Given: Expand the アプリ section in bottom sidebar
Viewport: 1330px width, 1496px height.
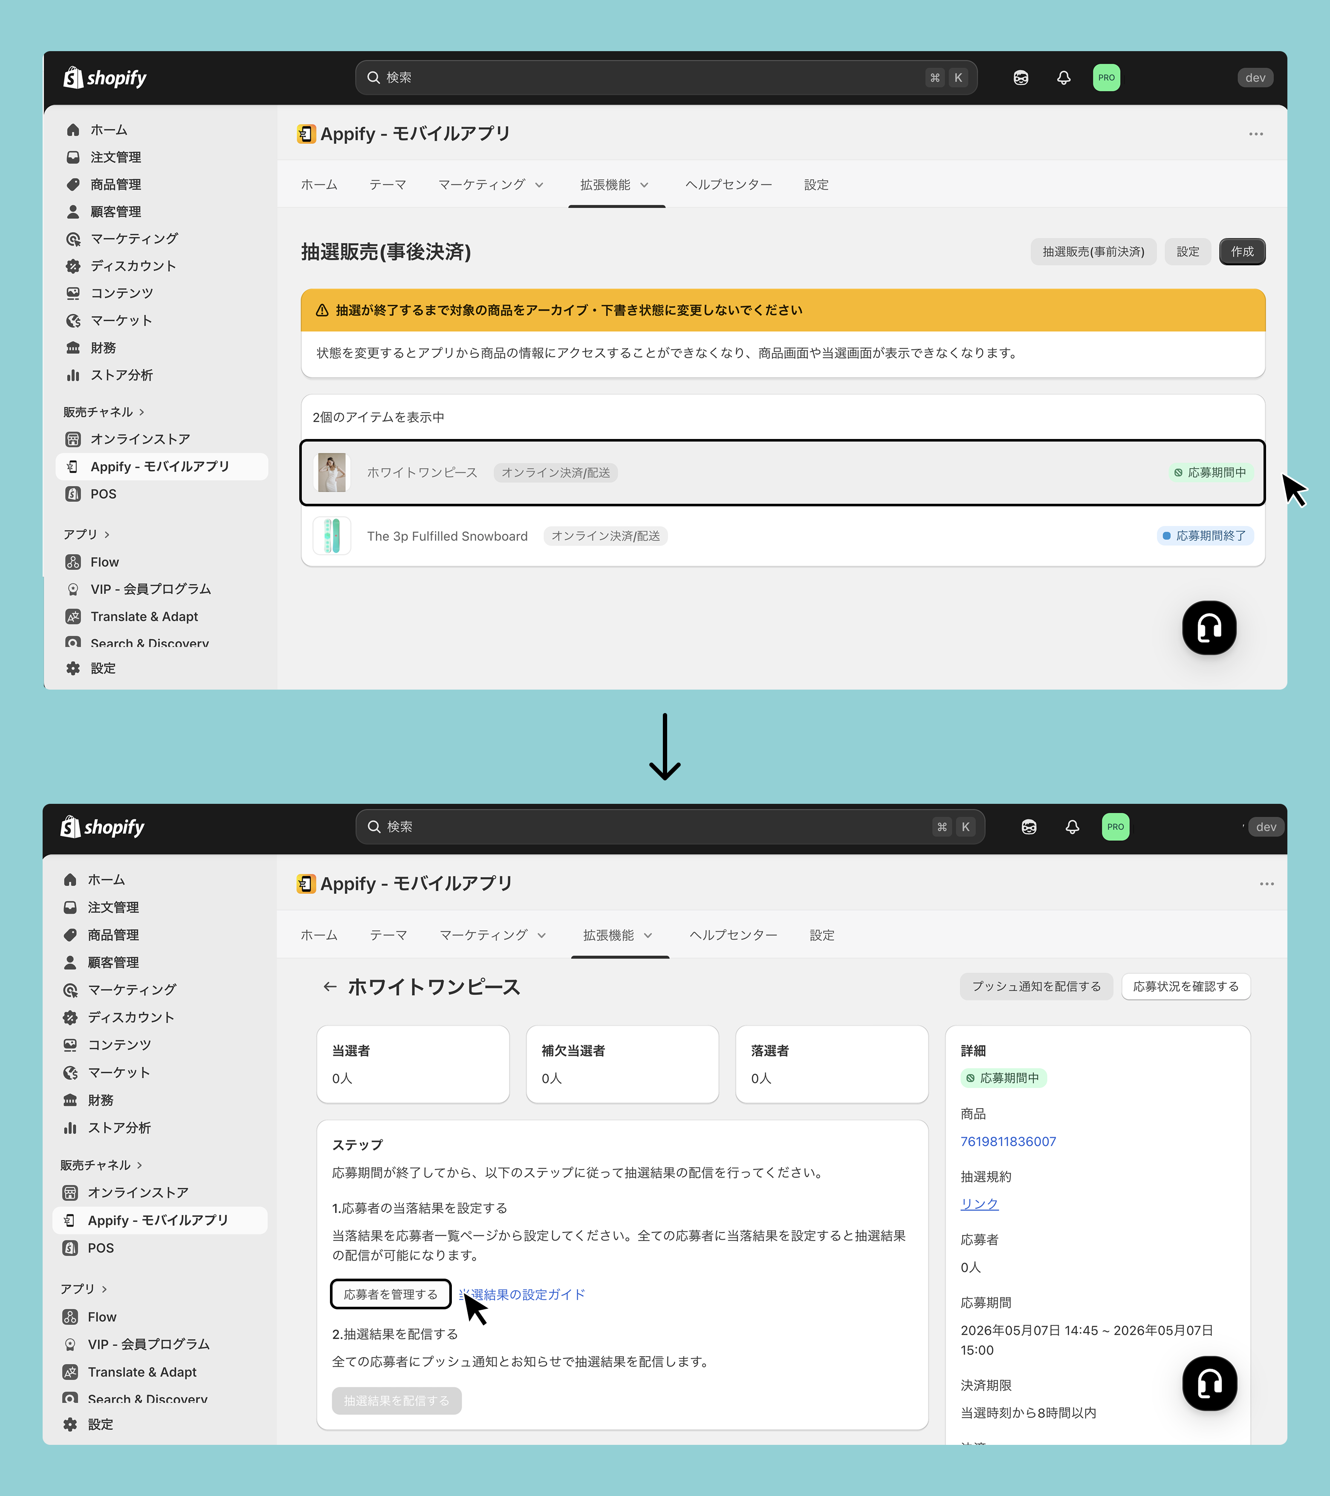Looking at the screenshot, I should (x=84, y=1289).
